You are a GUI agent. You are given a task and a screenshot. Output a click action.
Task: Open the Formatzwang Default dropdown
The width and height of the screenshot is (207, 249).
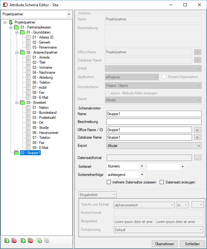coord(158,230)
